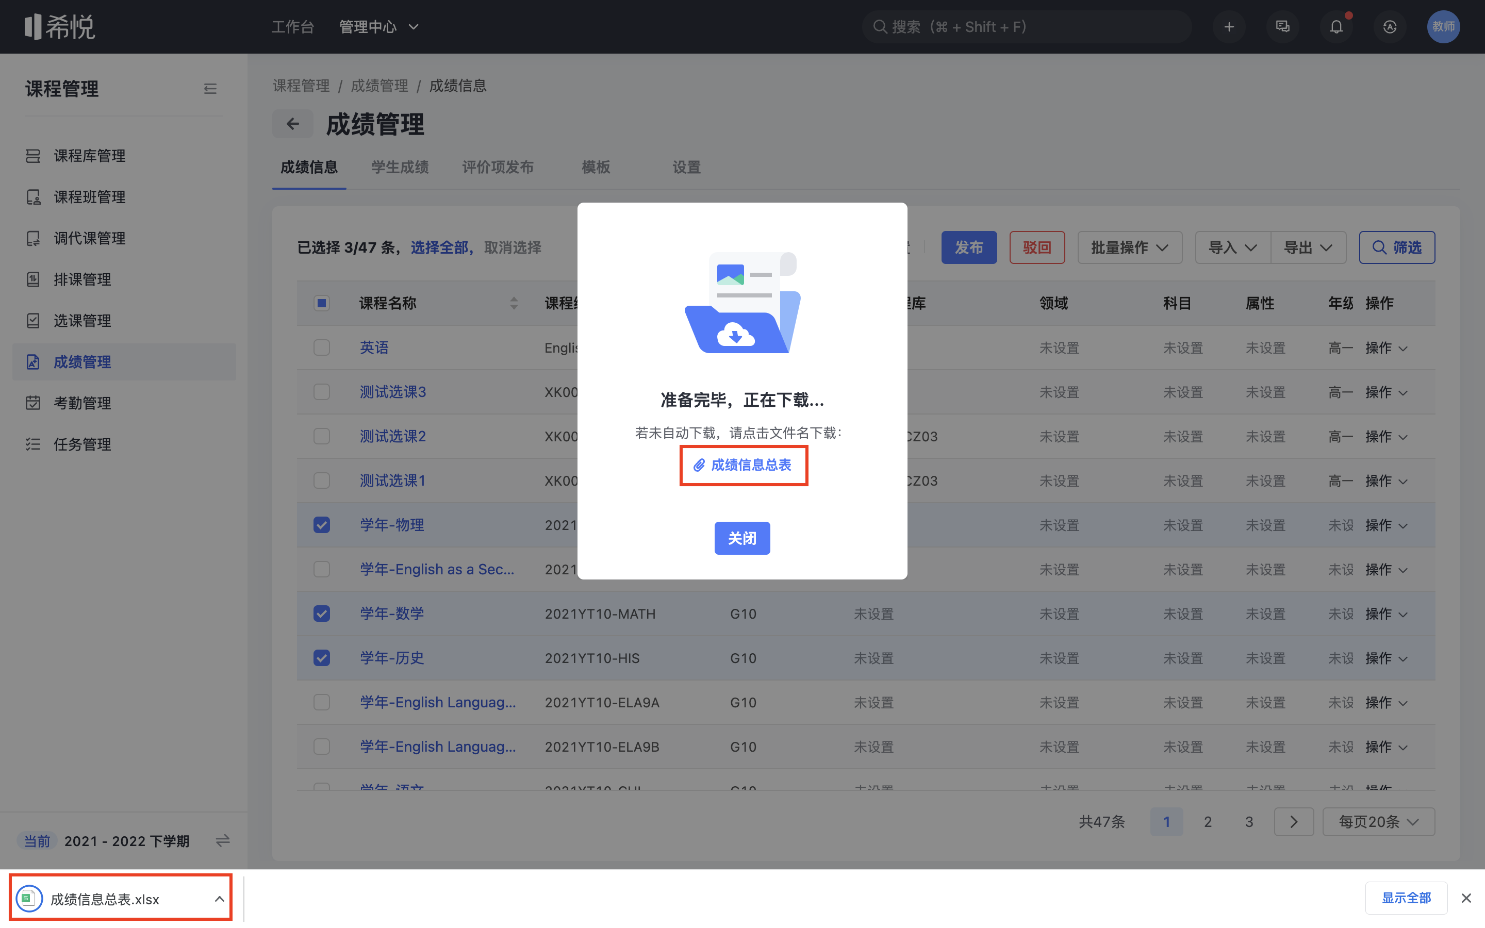Image resolution: width=1485 pixels, height=928 pixels.
Task: Open 课程库管理 in sidebar
Action: click(x=124, y=156)
